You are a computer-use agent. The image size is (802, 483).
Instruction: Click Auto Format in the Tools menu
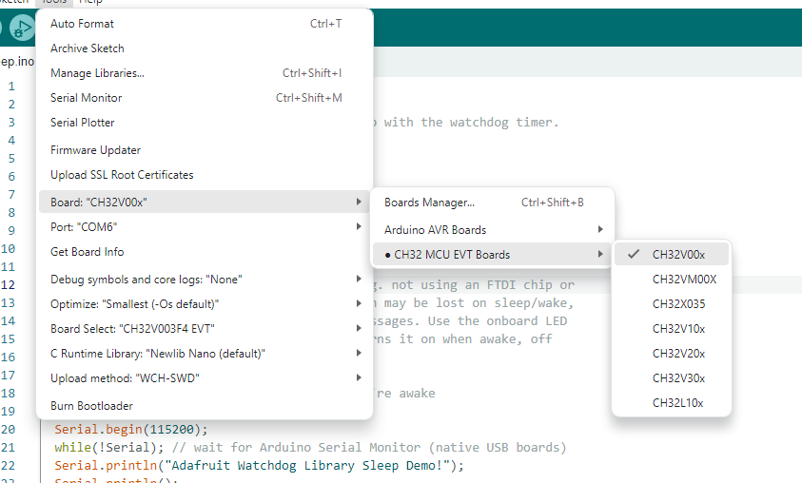tap(82, 23)
